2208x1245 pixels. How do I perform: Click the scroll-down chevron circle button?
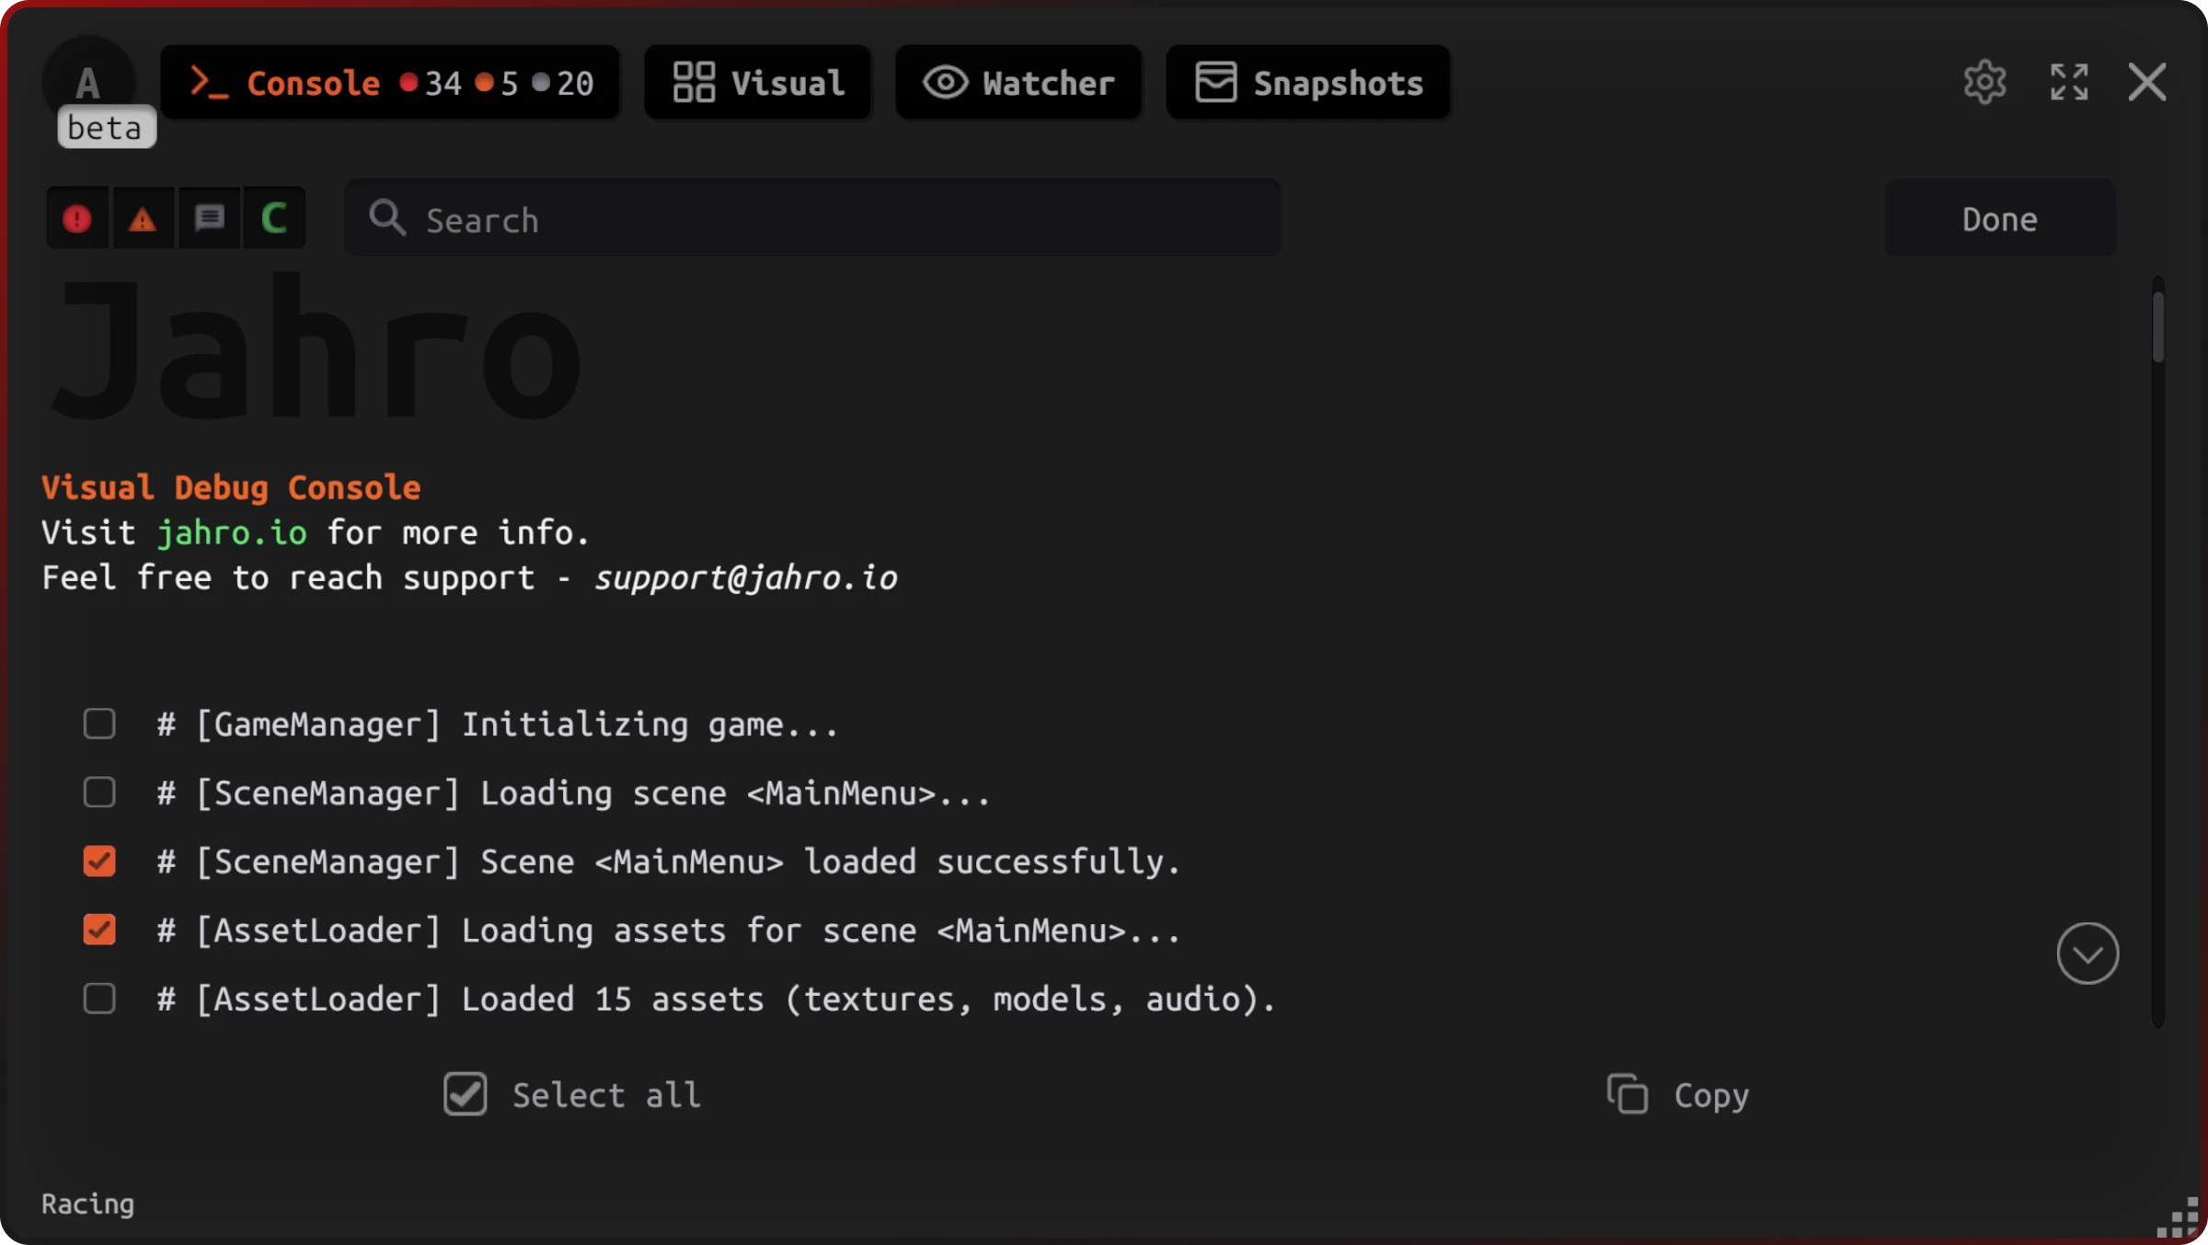[2087, 954]
